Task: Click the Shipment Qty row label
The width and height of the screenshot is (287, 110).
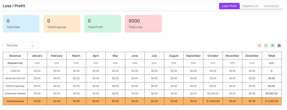Action: (15, 63)
